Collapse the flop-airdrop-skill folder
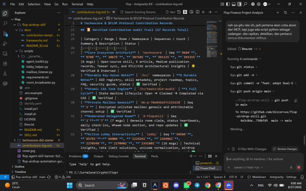Screen dimensions: 306x191 click(x=15, y=25)
